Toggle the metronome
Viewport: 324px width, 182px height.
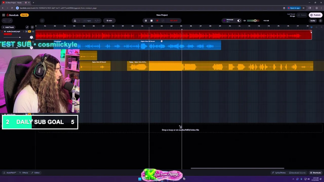(x=75, y=21)
